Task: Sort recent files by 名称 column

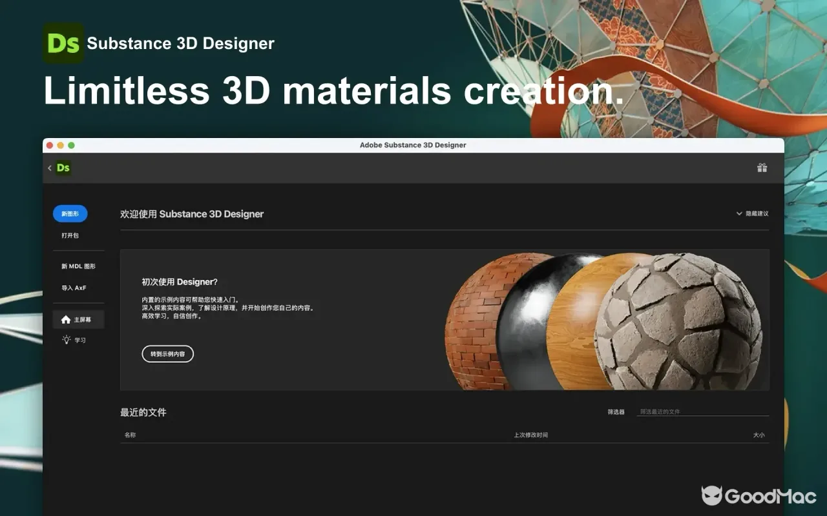Action: coord(130,435)
